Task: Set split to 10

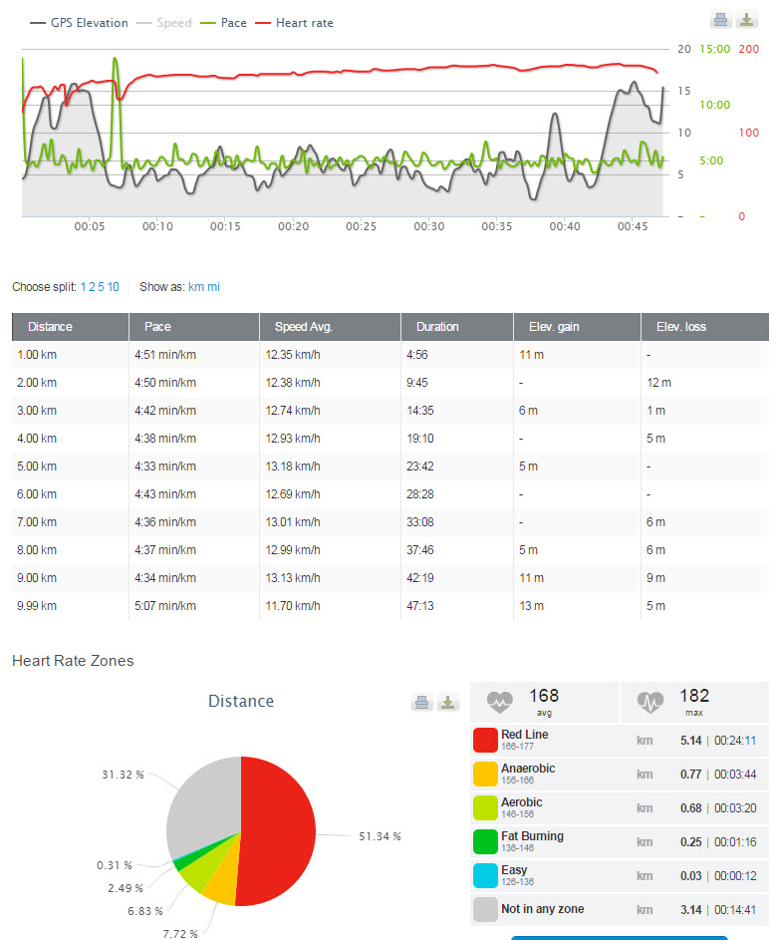Action: pos(114,287)
